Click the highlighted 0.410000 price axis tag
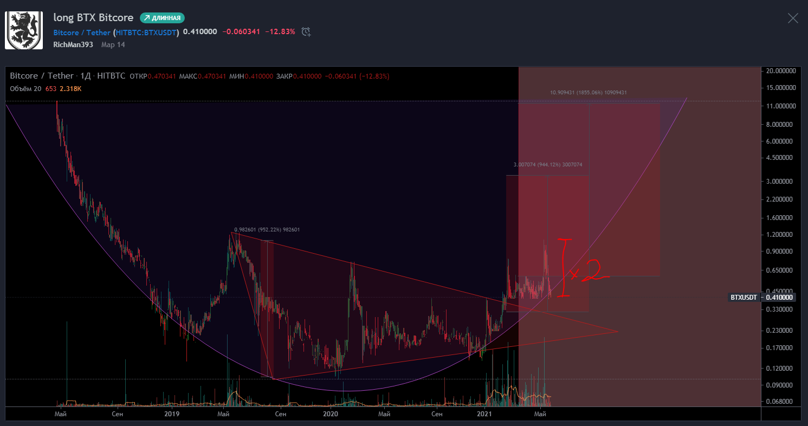The image size is (808, 426). (x=779, y=297)
